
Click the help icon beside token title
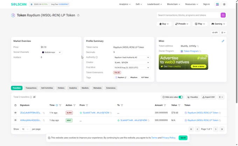point(78,15)
